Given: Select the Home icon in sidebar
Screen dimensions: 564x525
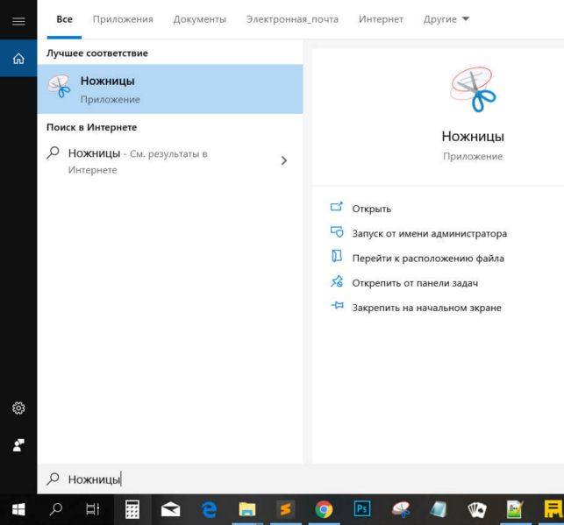Looking at the screenshot, I should tap(18, 58).
